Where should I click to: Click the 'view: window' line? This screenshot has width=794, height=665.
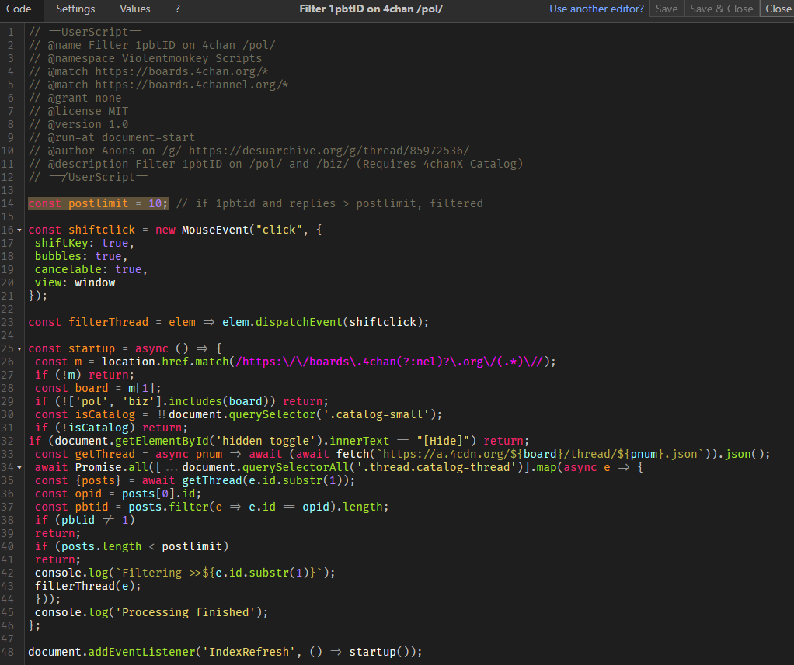tap(75, 282)
